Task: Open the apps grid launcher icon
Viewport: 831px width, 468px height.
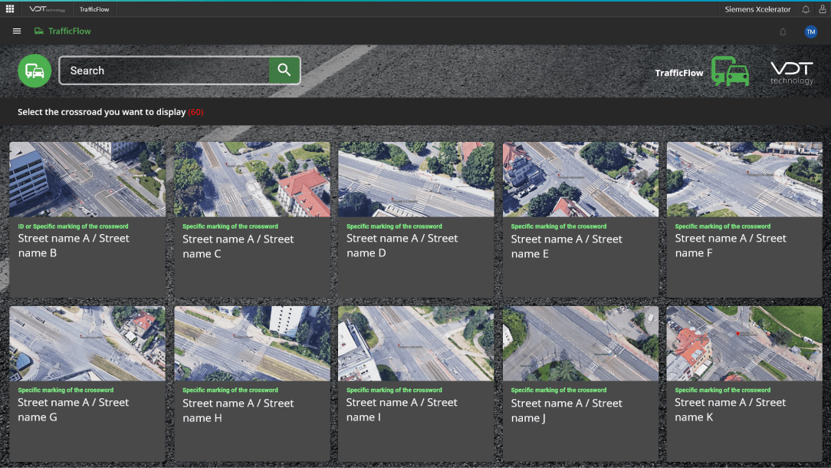Action: point(9,9)
